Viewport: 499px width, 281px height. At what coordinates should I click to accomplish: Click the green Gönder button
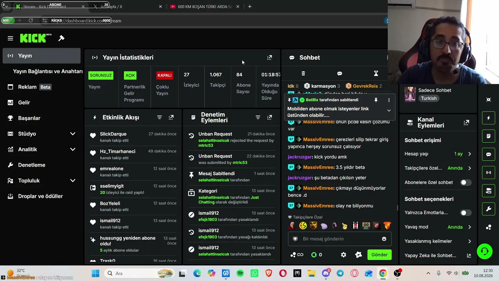[379, 255]
